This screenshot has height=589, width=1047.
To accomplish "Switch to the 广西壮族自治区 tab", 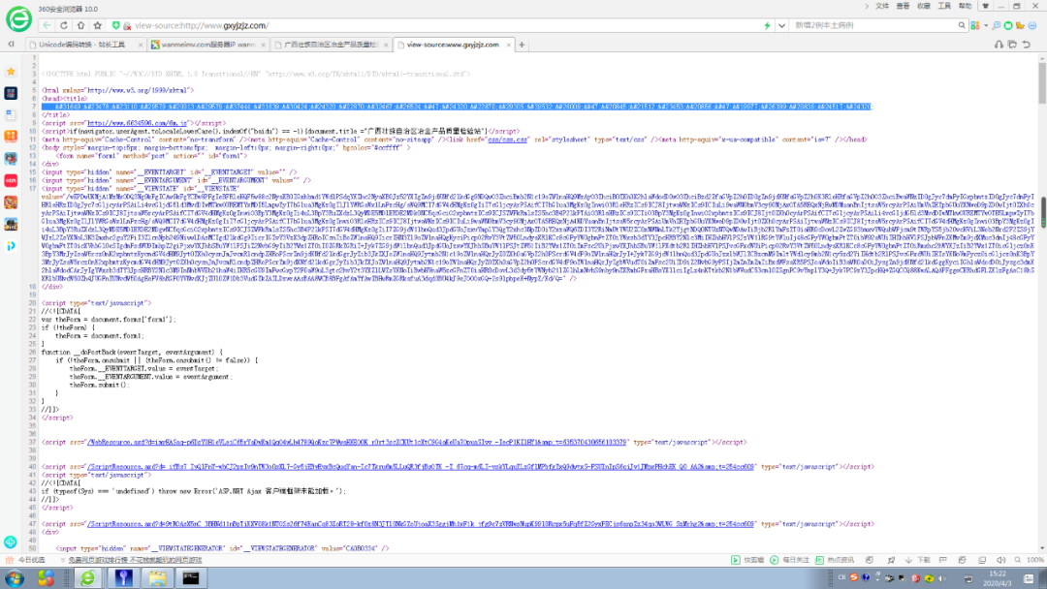I will [331, 45].
